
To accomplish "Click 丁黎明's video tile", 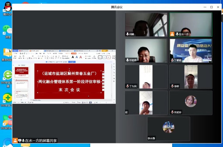I will pyautogui.click(x=191, y=51).
